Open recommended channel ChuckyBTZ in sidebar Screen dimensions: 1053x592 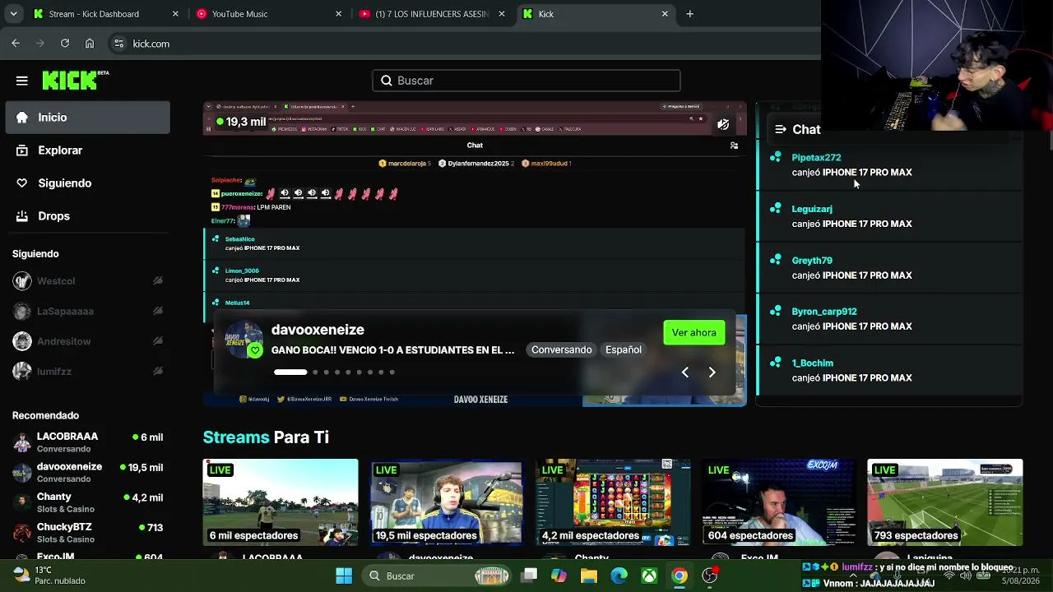click(88, 533)
